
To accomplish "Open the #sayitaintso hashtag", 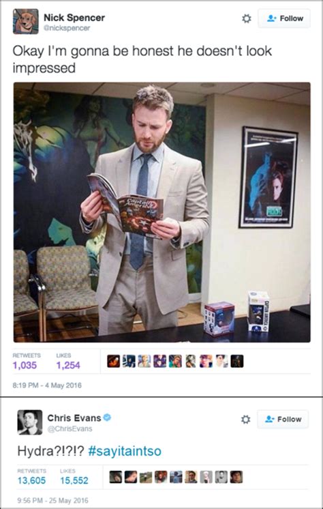I will [x=125, y=451].
